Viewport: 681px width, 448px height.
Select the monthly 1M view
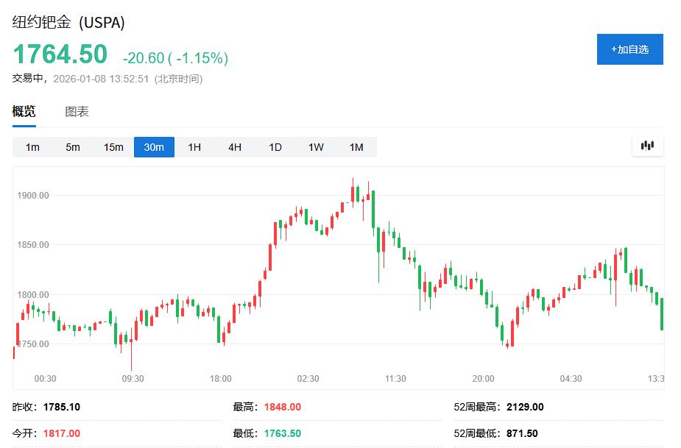(x=356, y=146)
